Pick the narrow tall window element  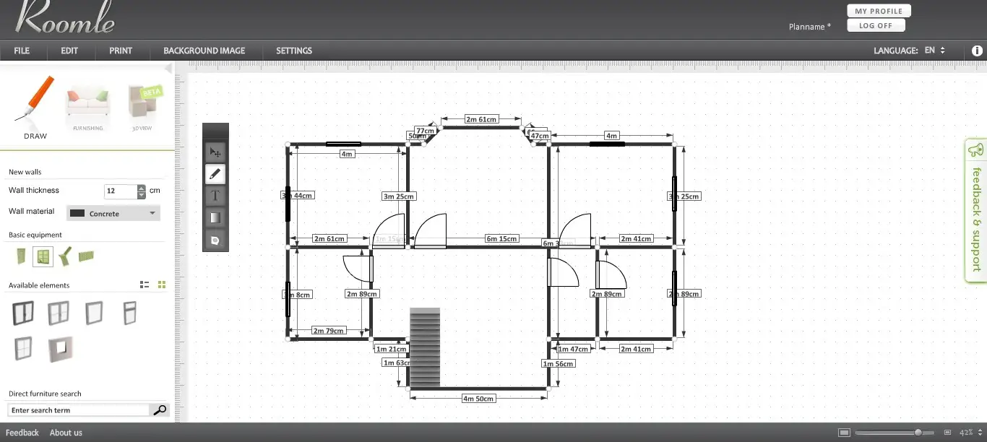tap(129, 313)
